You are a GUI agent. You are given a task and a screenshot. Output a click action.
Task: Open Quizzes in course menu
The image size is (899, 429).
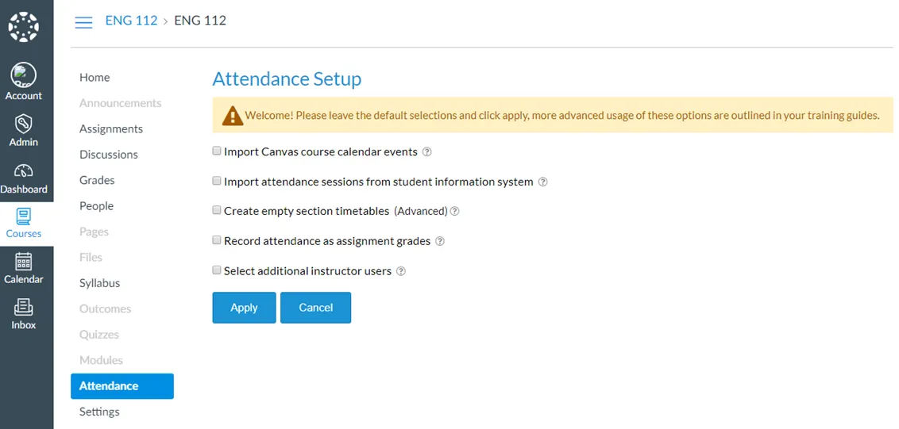pyautogui.click(x=99, y=335)
